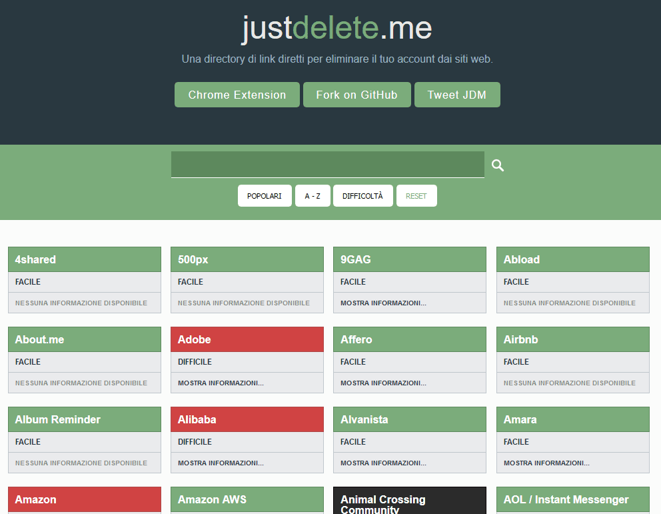Sort sites by Popolari
Image resolution: width=661 pixels, height=514 pixels.
pyautogui.click(x=264, y=196)
